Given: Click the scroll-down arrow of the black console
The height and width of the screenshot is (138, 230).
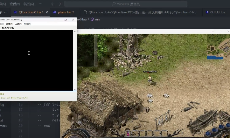Looking at the screenshot, I should (x=75, y=89).
